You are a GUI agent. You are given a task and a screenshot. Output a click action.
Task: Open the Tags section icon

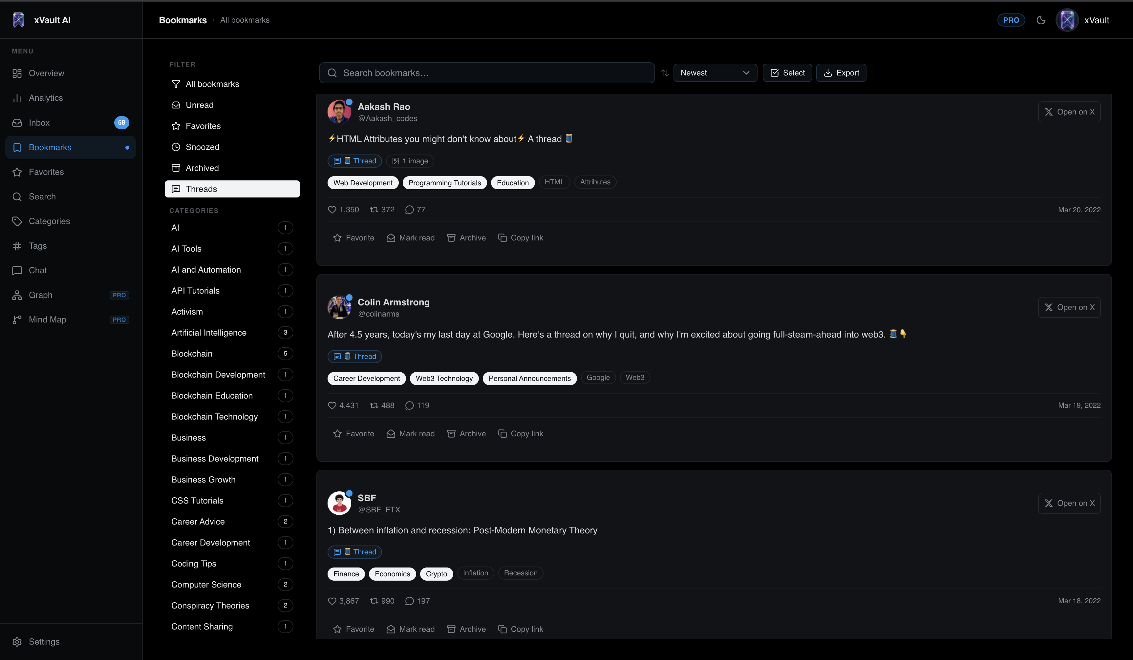click(17, 246)
